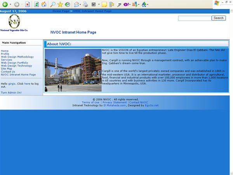Click the translate characters icon
Image resolution: width=233 pixels, height=175 pixels.
(x=135, y=4)
